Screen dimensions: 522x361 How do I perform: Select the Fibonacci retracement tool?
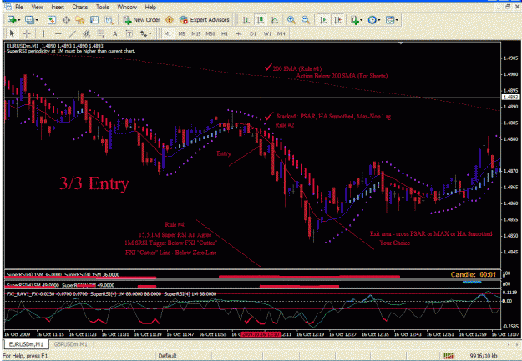pos(101,33)
